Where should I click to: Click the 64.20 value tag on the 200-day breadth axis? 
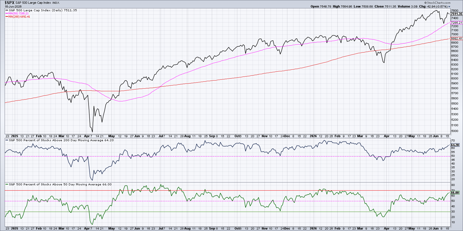pyautogui.click(x=455, y=145)
